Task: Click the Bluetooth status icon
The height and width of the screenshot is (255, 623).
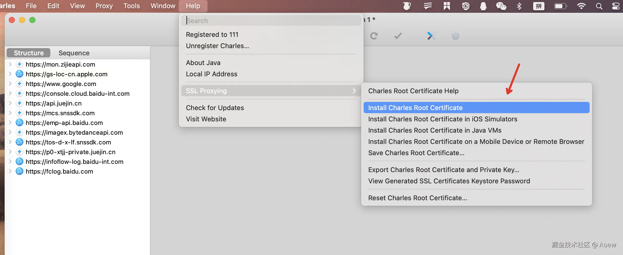Action: (519, 6)
